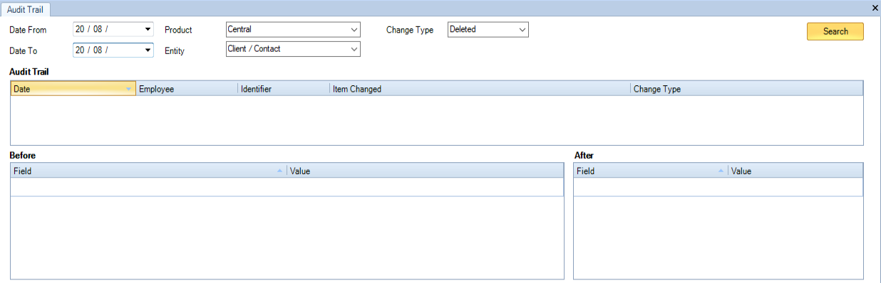Click Field header in the Before grid
Viewport: 881px width, 283px height.
148,171
